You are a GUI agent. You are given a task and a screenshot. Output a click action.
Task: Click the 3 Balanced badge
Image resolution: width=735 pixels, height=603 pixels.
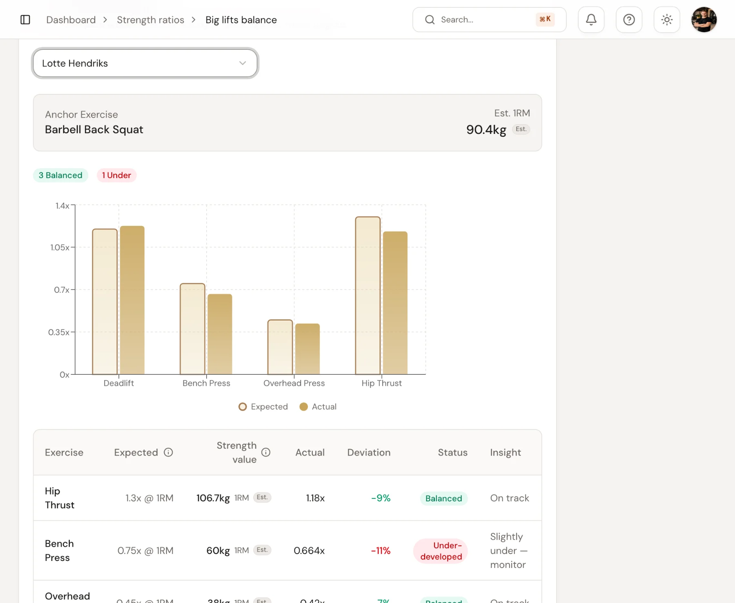(x=60, y=175)
